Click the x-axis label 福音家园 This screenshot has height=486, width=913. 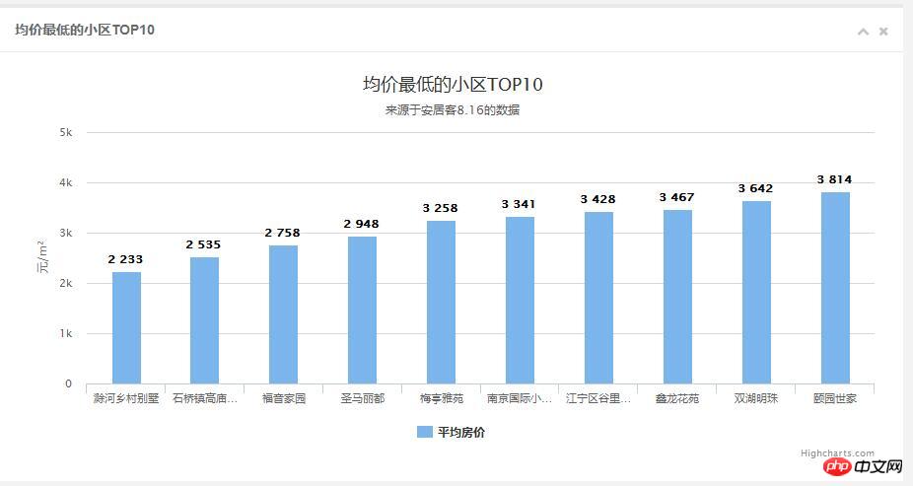point(284,398)
